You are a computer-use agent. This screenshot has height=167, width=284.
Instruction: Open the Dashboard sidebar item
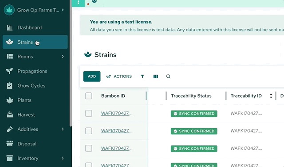click(35, 27)
